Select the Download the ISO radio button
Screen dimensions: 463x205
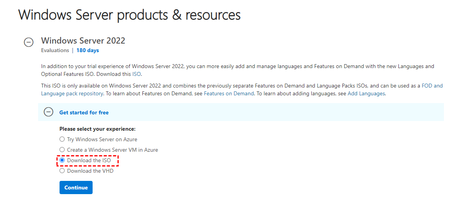(62, 160)
